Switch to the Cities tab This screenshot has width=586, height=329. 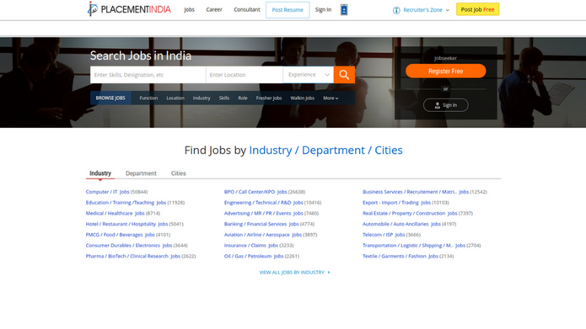178,173
